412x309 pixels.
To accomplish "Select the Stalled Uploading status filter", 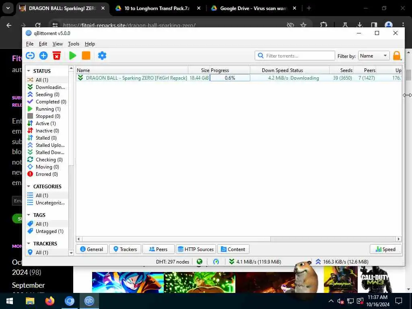I will click(x=47, y=145).
